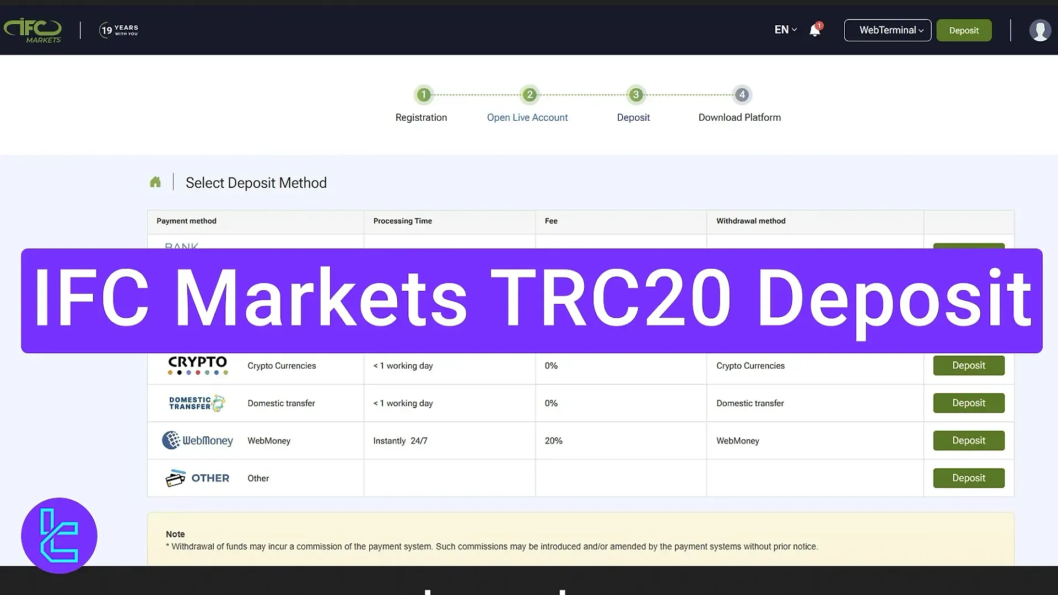
Task: Expand the WebTerminal dropdown
Action: click(x=888, y=30)
